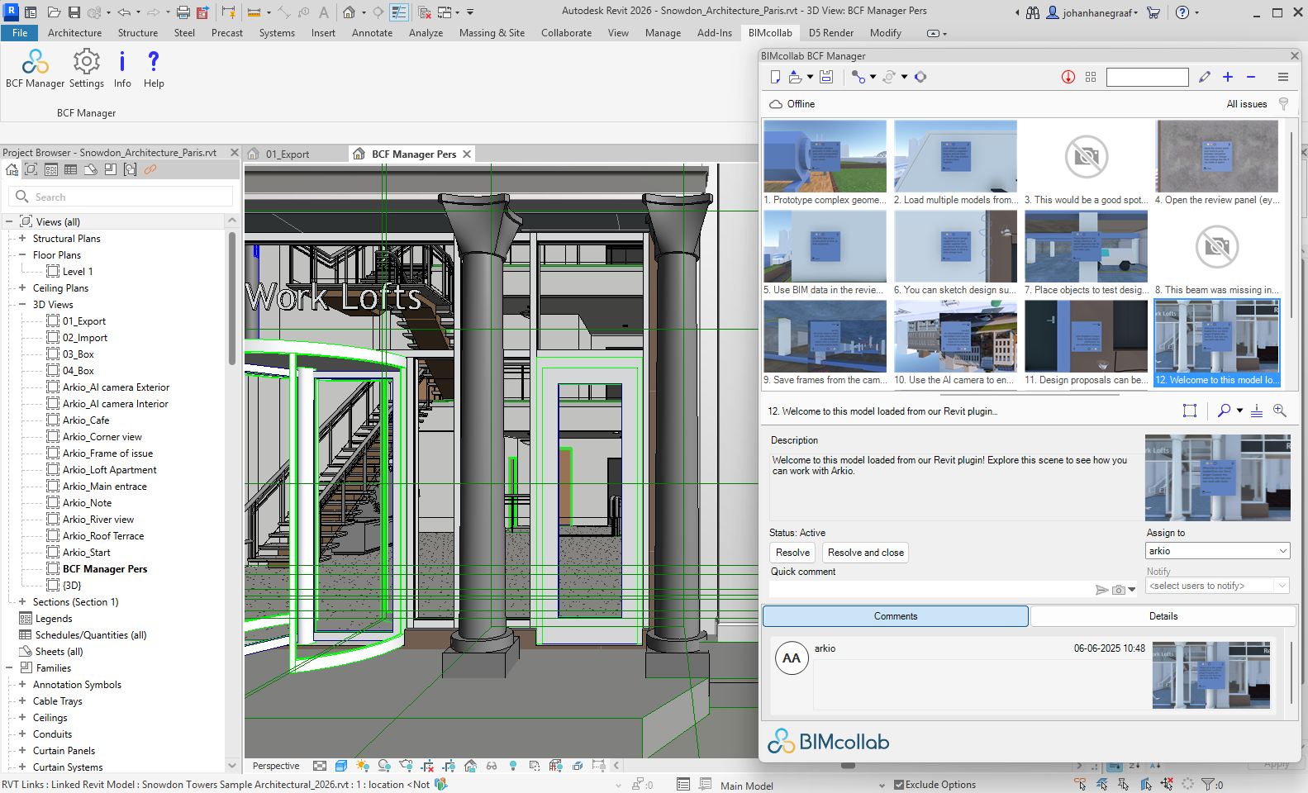Zoom to issue with magnifier plus icon

pos(1279,411)
